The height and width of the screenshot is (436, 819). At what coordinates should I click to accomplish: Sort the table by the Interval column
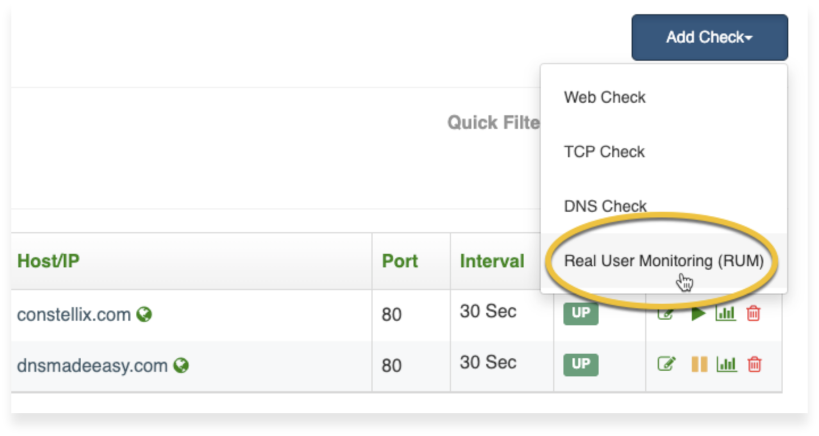[492, 261]
